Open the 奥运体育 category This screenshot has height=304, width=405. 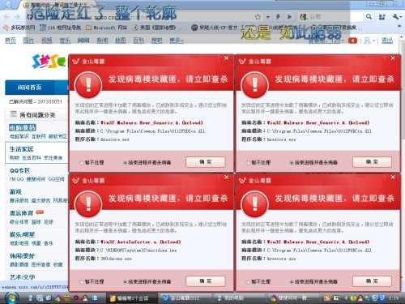pyautogui.click(x=21, y=213)
